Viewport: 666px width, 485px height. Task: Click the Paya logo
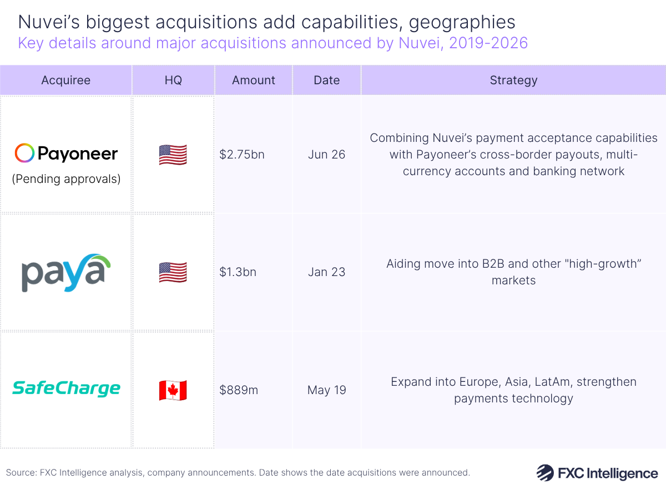point(66,273)
